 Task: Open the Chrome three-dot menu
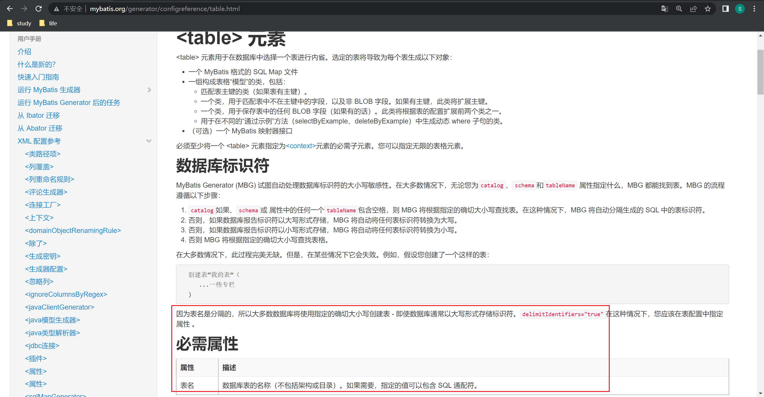(x=754, y=9)
